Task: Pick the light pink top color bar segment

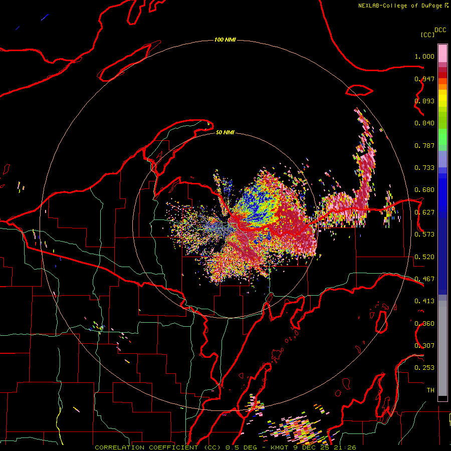Action: pyautogui.click(x=442, y=53)
